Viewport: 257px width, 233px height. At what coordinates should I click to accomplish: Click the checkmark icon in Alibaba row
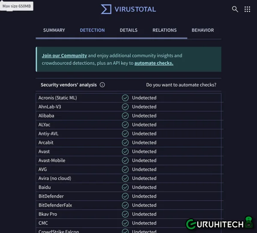125,116
